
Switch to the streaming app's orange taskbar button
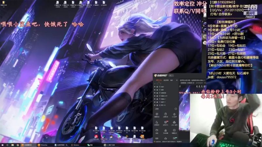28,145
